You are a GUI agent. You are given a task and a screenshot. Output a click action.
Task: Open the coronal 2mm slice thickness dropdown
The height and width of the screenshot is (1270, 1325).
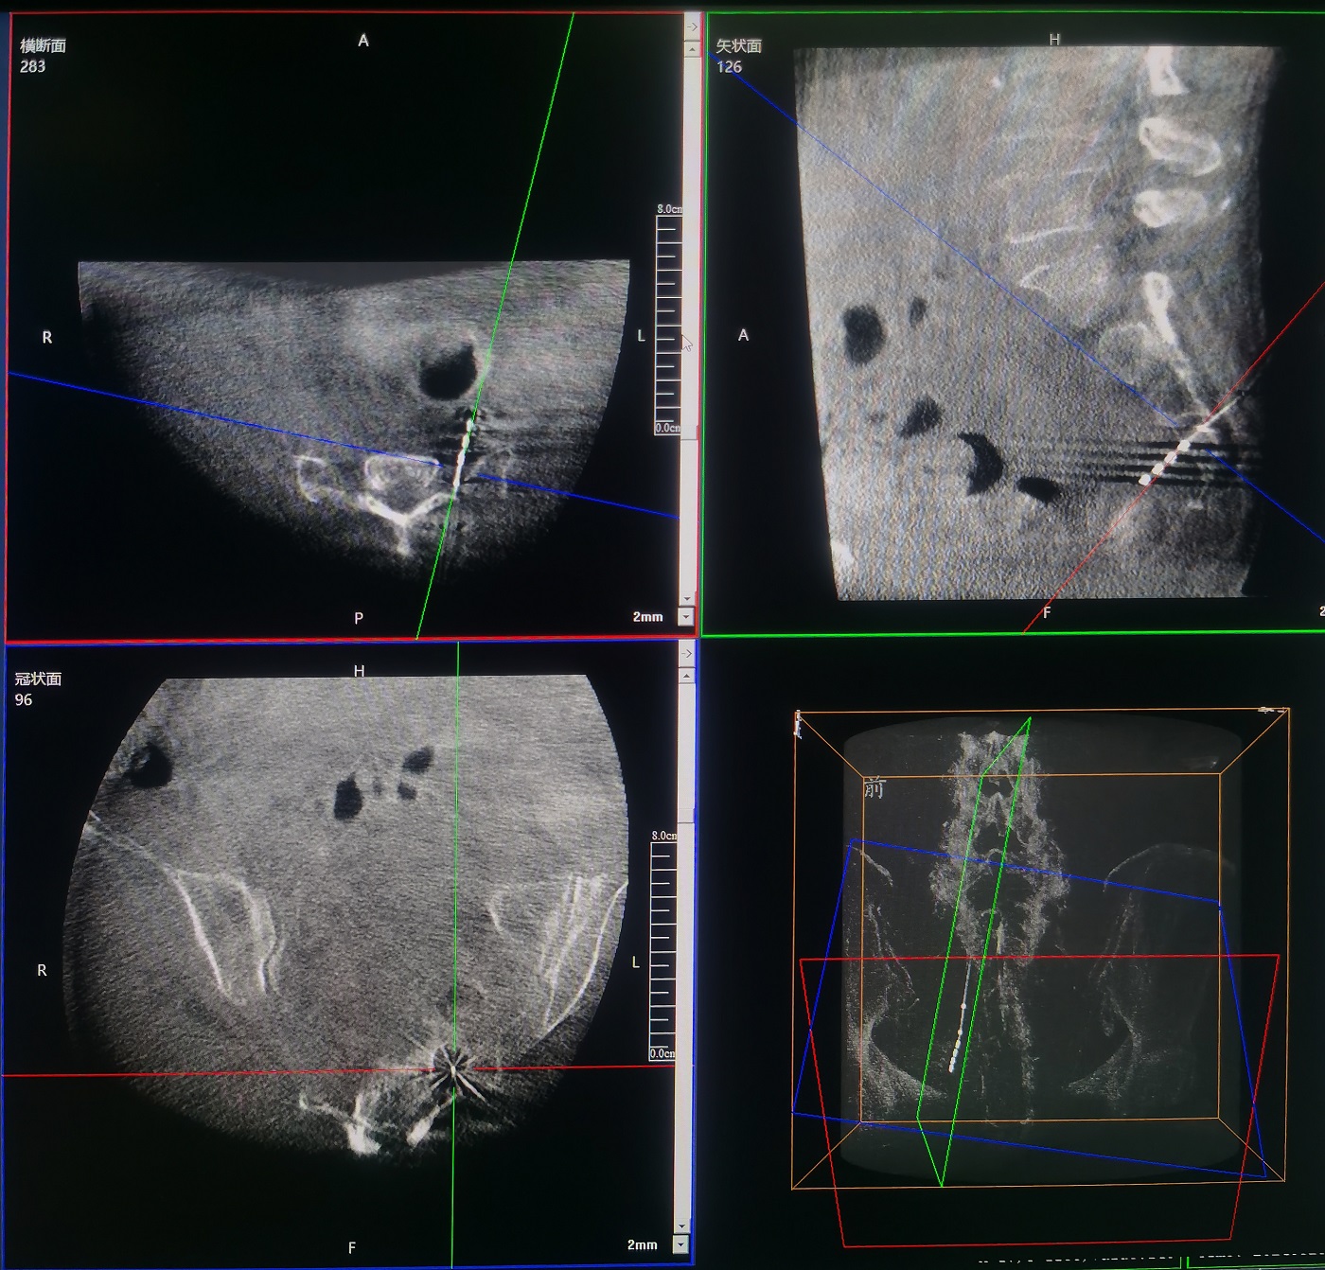[680, 1244]
